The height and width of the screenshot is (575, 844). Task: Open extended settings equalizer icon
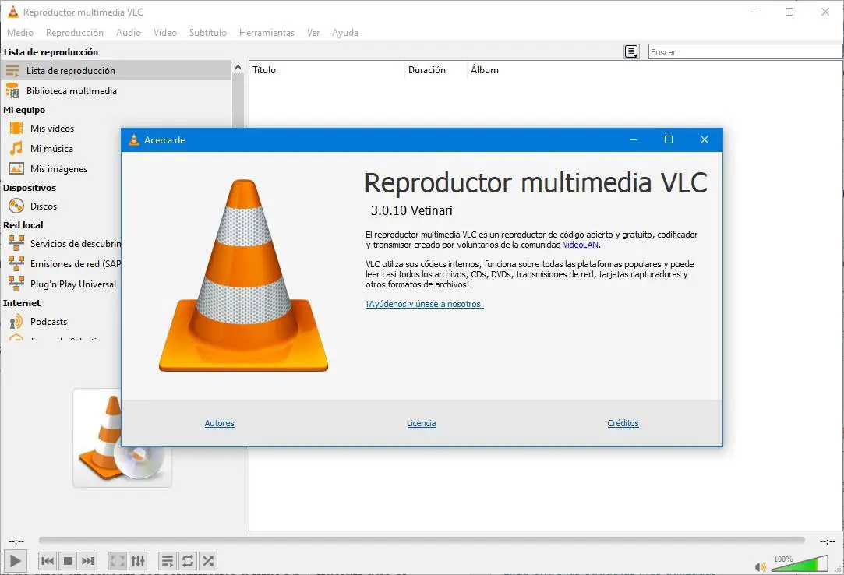(x=138, y=561)
